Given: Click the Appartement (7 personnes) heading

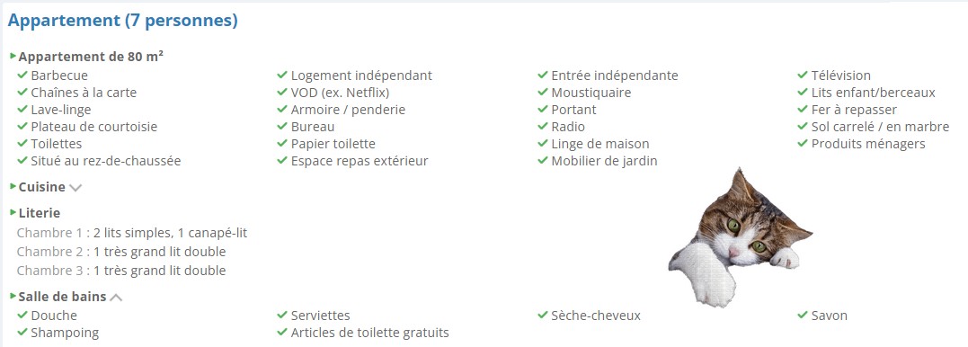Looking at the screenshot, I should [x=123, y=21].
